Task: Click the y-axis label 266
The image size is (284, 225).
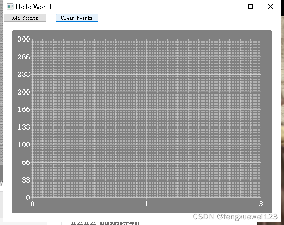Action: pyautogui.click(x=24, y=57)
